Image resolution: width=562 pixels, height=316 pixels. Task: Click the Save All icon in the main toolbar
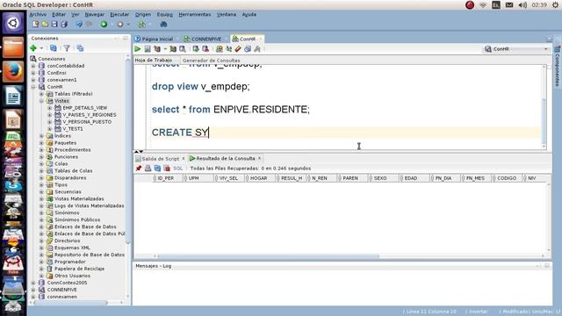(x=64, y=24)
